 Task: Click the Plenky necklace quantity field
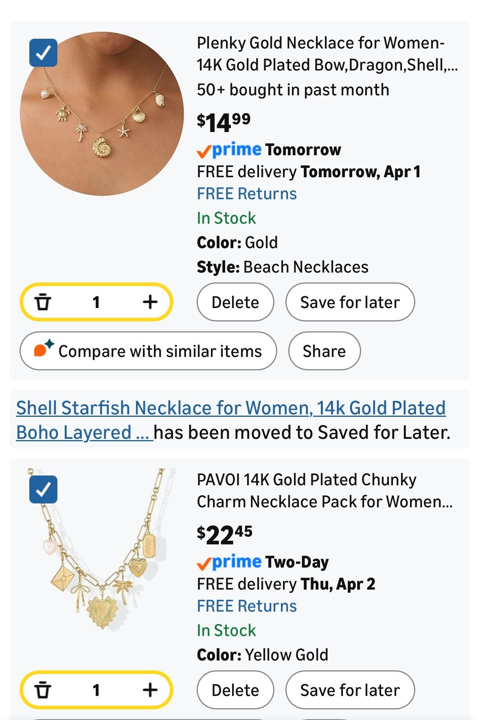pyautogui.click(x=97, y=302)
